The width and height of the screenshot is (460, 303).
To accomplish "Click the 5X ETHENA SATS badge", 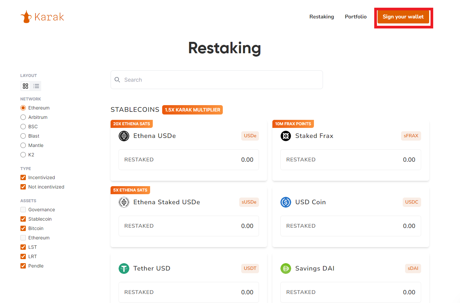I will [x=130, y=190].
